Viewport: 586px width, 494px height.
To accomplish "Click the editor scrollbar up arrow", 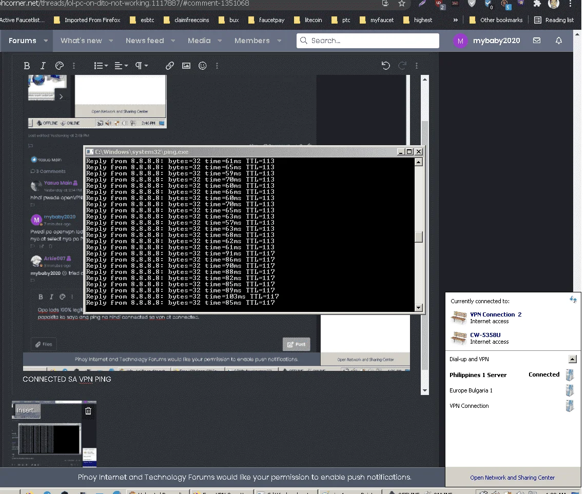I will (x=424, y=79).
